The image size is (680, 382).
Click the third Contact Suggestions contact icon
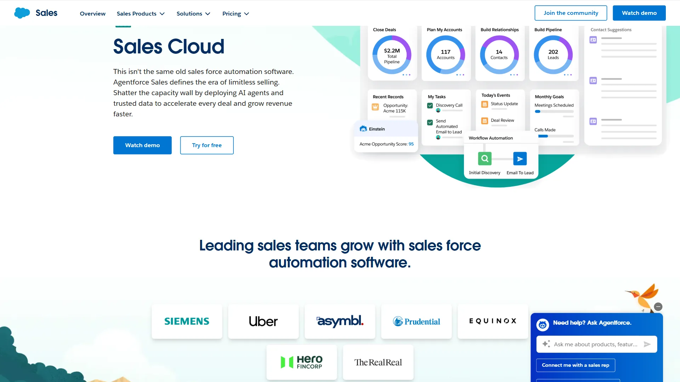click(x=593, y=121)
